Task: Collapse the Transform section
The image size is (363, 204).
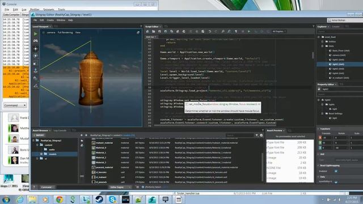Action: tap(319, 129)
